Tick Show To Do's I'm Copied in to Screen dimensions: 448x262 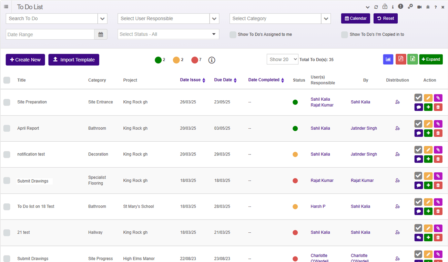point(344,34)
